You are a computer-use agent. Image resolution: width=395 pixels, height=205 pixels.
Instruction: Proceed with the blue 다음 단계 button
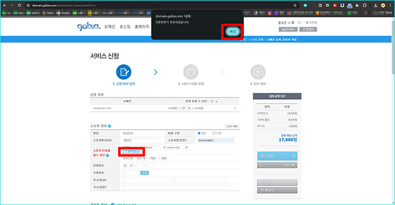click(x=277, y=156)
